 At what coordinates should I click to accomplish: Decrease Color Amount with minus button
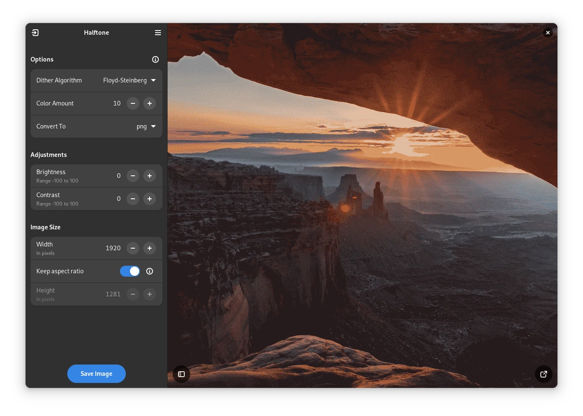[x=133, y=103]
